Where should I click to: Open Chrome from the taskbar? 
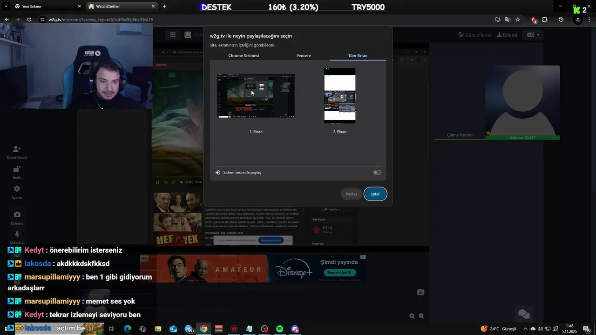point(203,329)
